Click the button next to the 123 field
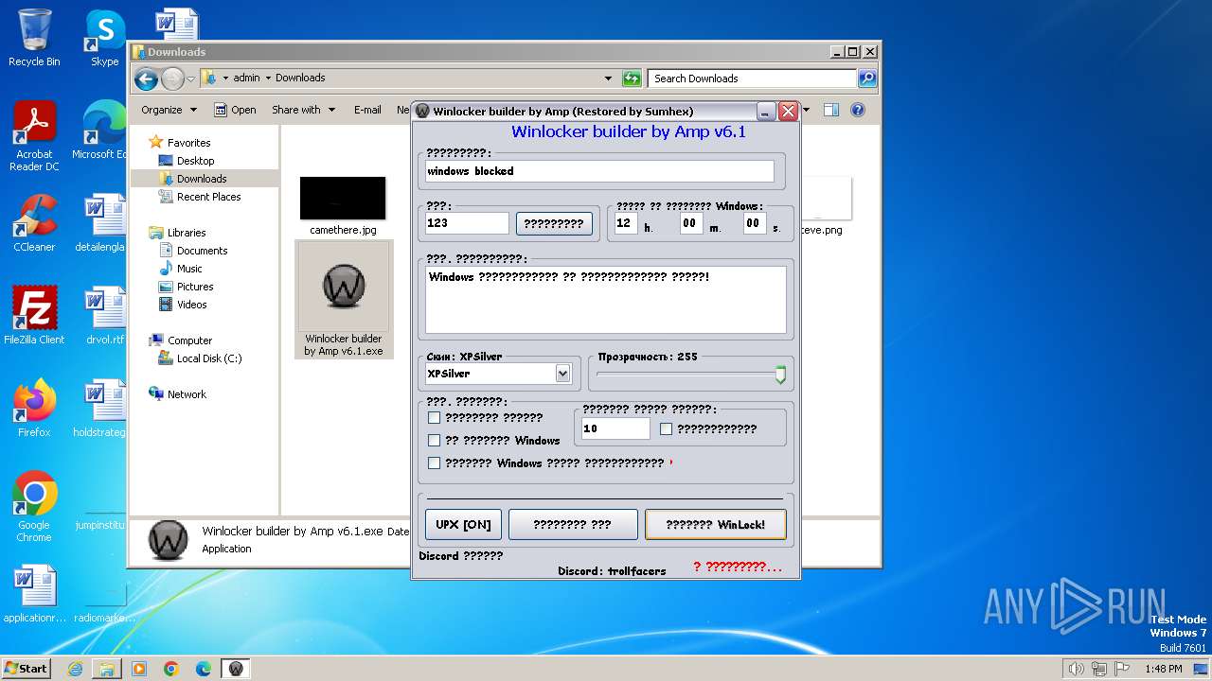The height and width of the screenshot is (681, 1212). (x=554, y=223)
